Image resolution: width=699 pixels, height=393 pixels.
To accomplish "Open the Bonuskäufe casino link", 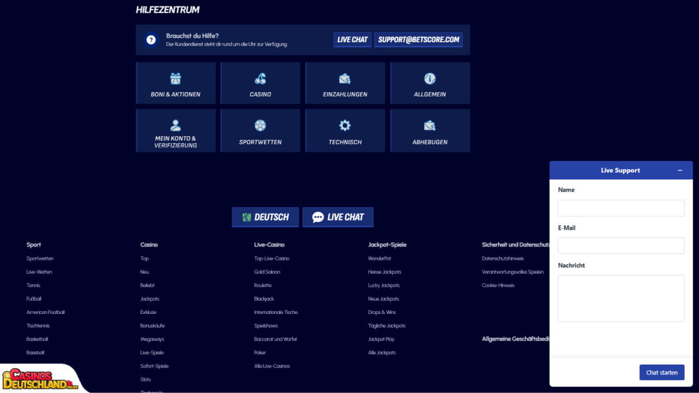I will pyautogui.click(x=153, y=326).
